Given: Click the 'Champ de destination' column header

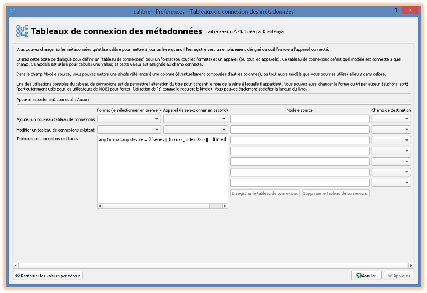Looking at the screenshot, I should pyautogui.click(x=391, y=110).
